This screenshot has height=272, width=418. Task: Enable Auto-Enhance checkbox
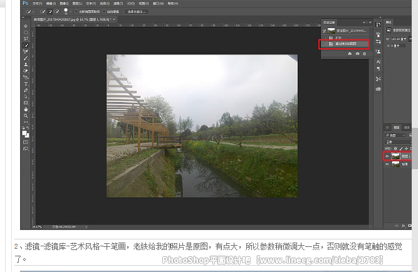click(104, 11)
